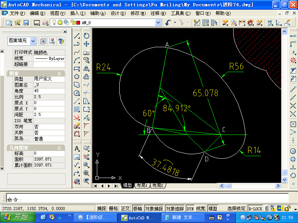Toggle the 对象追踪 object tracking

[175, 209]
